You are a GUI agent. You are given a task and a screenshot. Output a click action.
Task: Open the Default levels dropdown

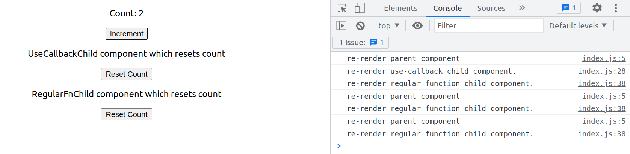click(x=578, y=26)
